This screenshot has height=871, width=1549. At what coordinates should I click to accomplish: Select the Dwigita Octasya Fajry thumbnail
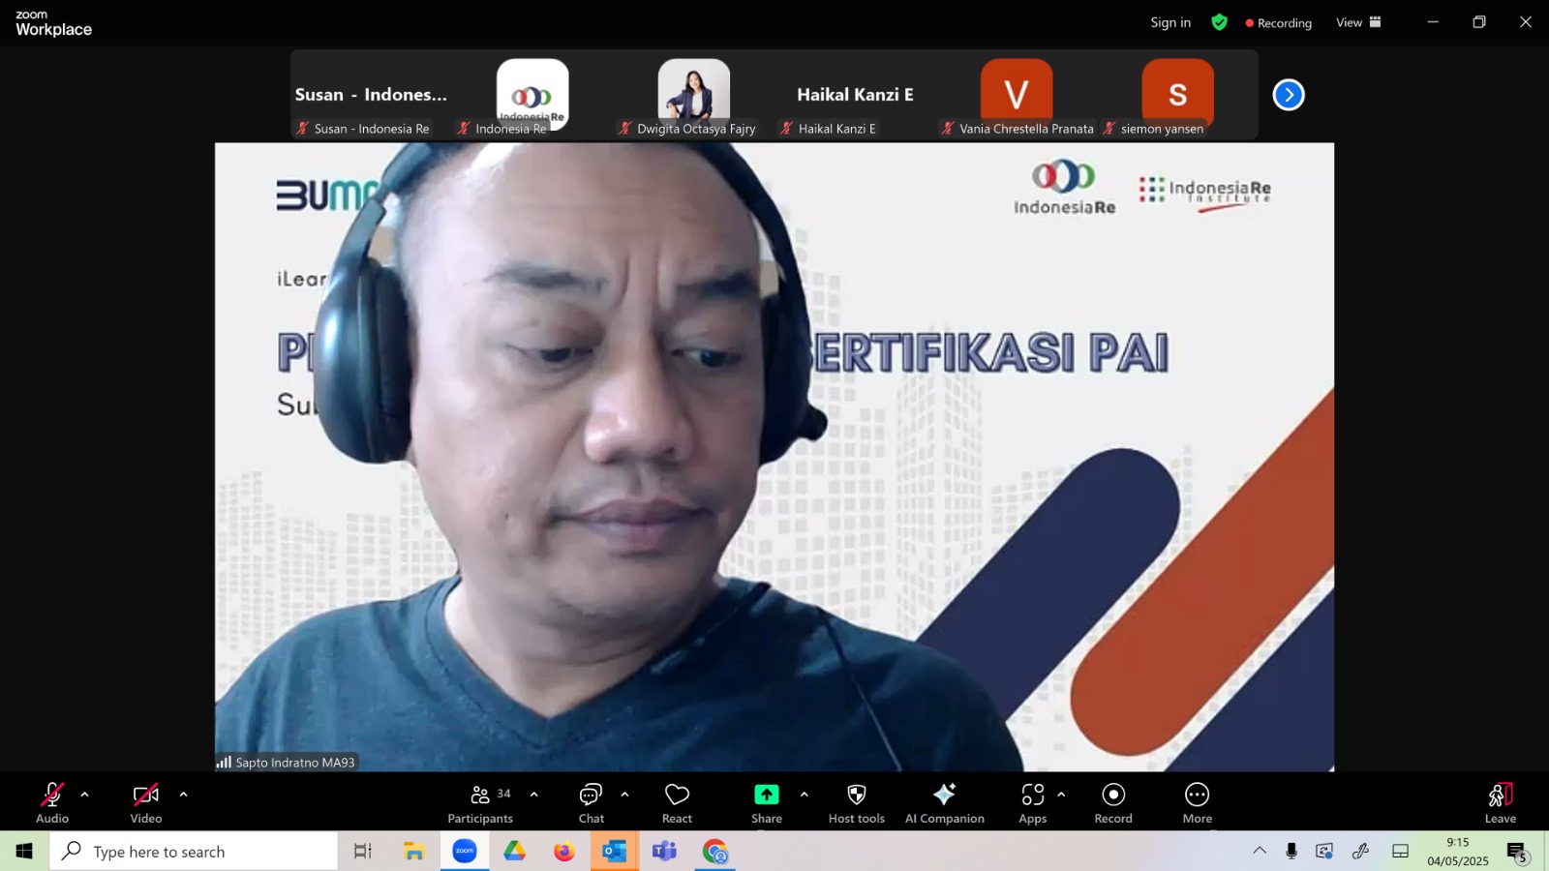(x=694, y=95)
